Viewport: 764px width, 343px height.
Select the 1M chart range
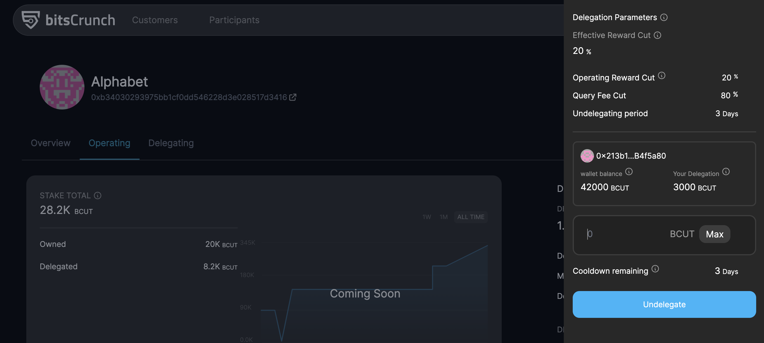(444, 217)
